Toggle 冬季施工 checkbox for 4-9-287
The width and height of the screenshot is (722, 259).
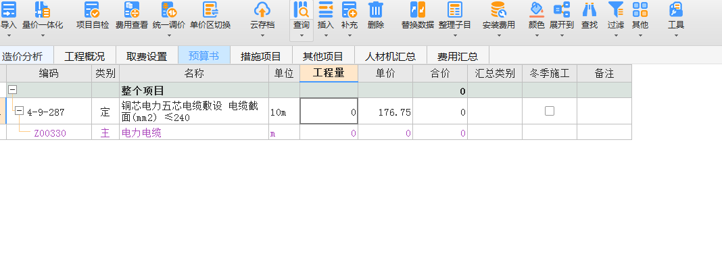pos(550,111)
